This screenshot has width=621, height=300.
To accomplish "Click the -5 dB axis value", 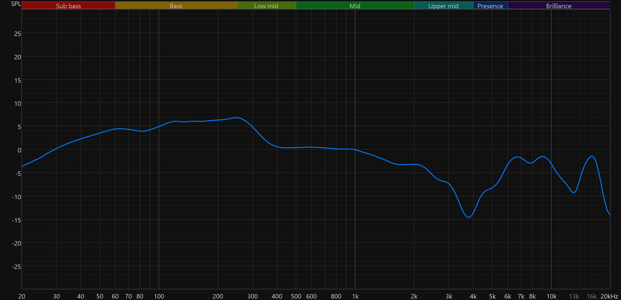I will 18,173.
